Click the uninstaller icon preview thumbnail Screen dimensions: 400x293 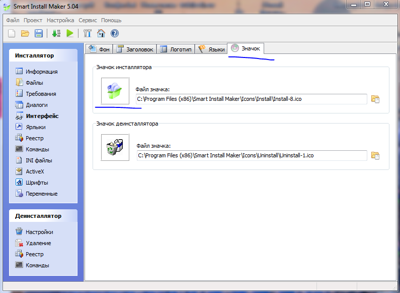pyautogui.click(x=115, y=147)
